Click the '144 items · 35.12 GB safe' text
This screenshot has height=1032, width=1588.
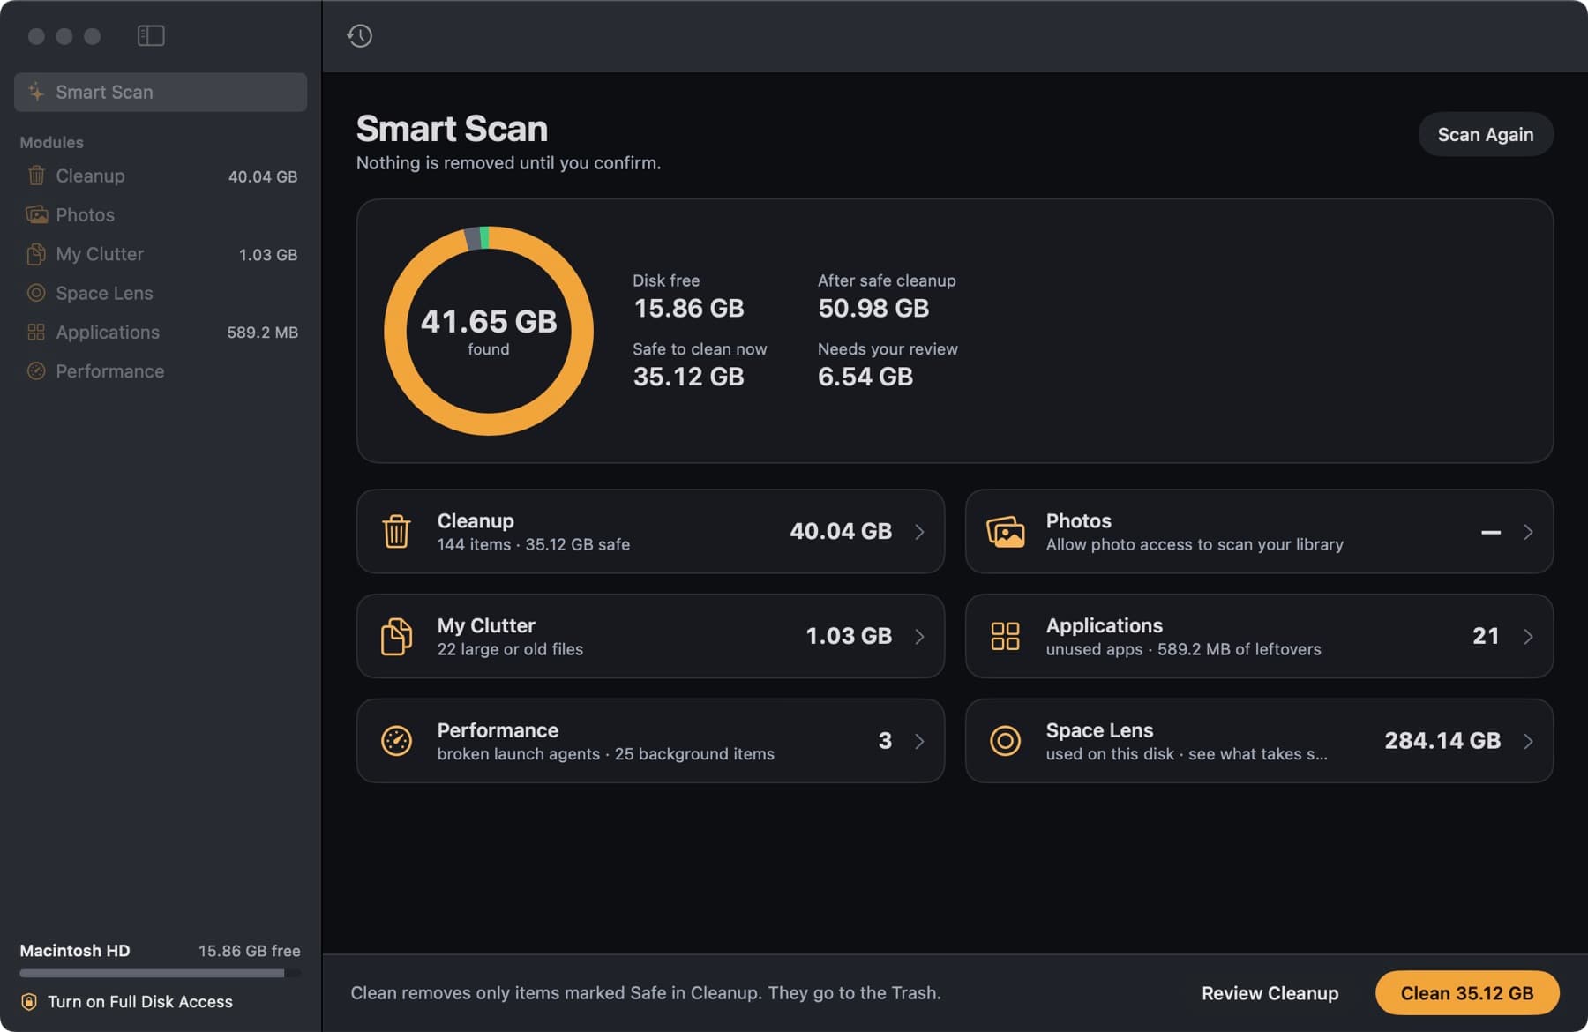coord(534,545)
